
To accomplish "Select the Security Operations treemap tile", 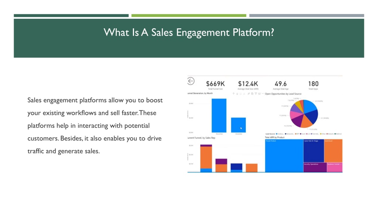I will [x=315, y=167].
